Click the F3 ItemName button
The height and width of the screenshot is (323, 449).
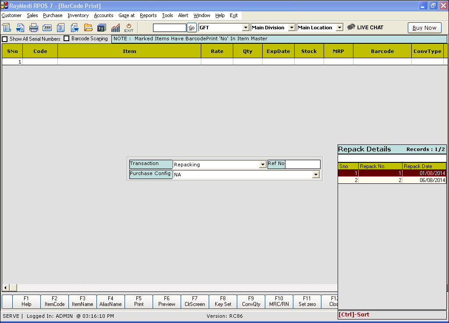pos(82,302)
